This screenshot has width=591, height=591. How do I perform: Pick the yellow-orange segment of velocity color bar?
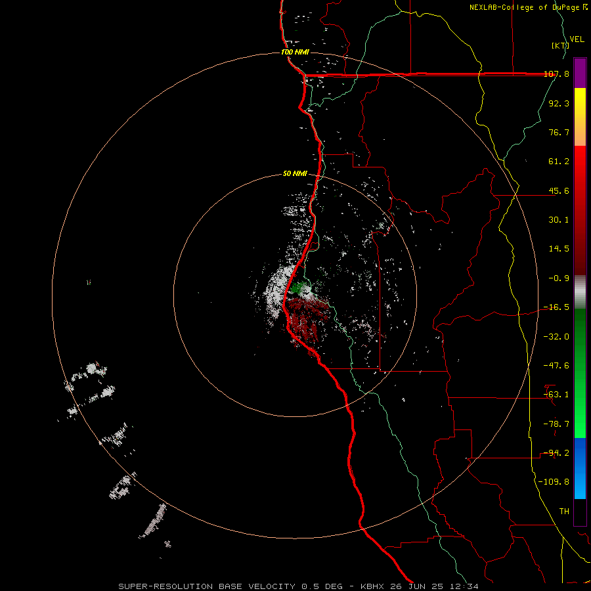[580, 117]
